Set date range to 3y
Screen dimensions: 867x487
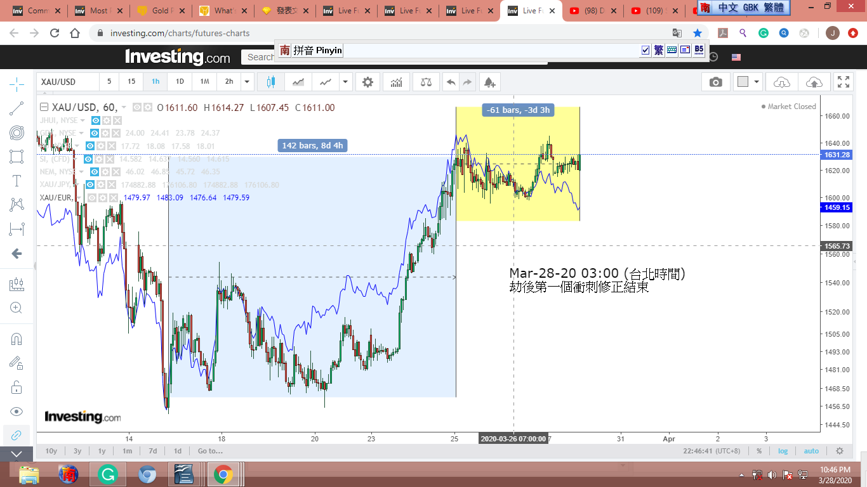tap(77, 451)
